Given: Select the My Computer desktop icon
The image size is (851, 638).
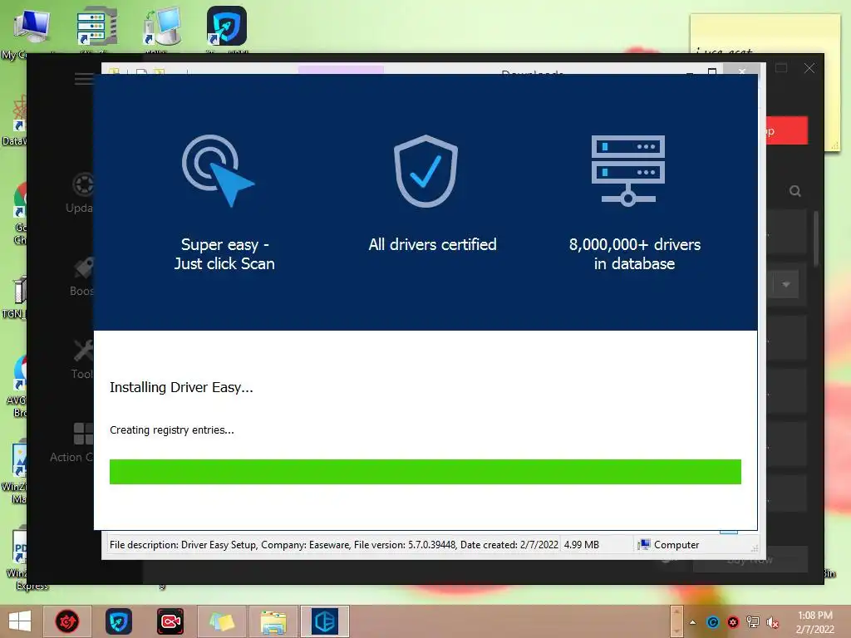Looking at the screenshot, I should click(32, 26).
